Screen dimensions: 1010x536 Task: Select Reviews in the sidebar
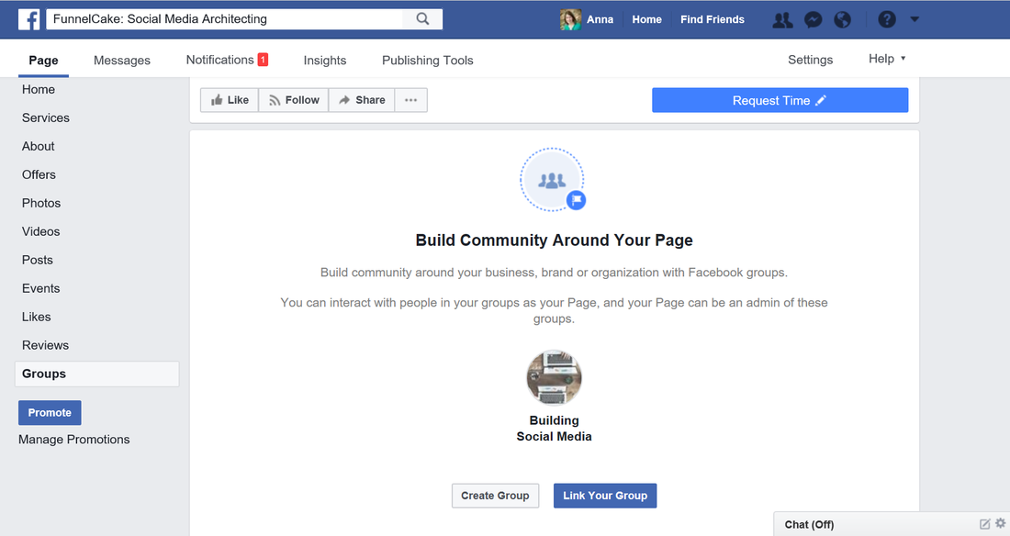click(46, 345)
